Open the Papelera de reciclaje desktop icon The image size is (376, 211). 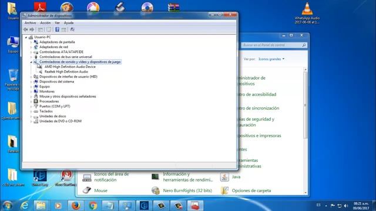pyautogui.click(x=13, y=80)
